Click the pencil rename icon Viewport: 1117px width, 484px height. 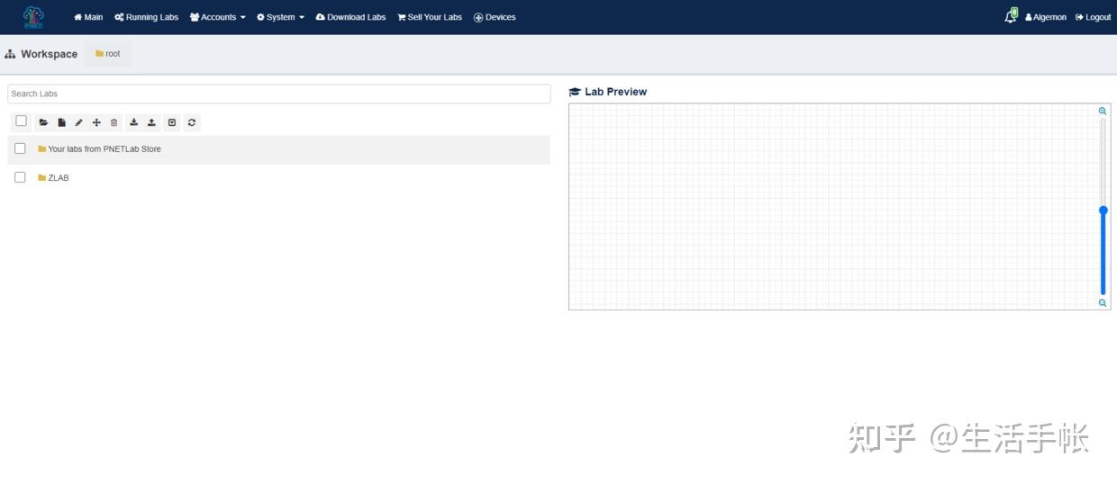click(x=78, y=122)
